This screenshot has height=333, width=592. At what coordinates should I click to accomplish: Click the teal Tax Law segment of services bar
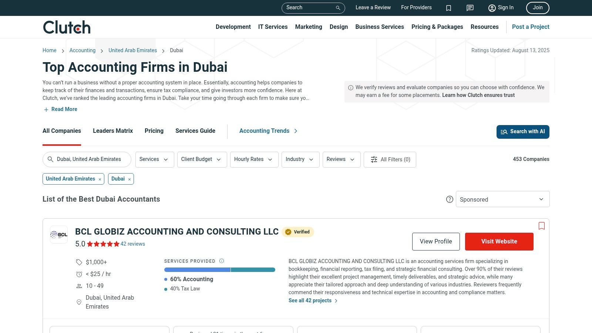pyautogui.click(x=253, y=270)
